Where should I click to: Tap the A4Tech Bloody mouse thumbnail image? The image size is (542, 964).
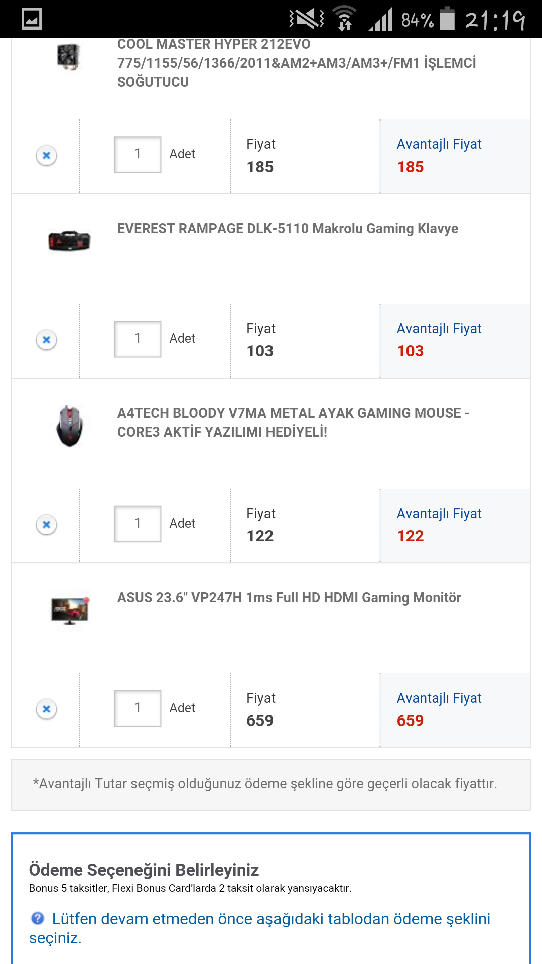(69, 426)
